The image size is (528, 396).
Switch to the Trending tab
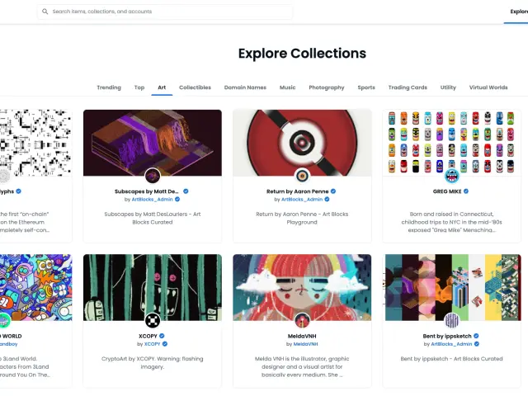pyautogui.click(x=109, y=87)
